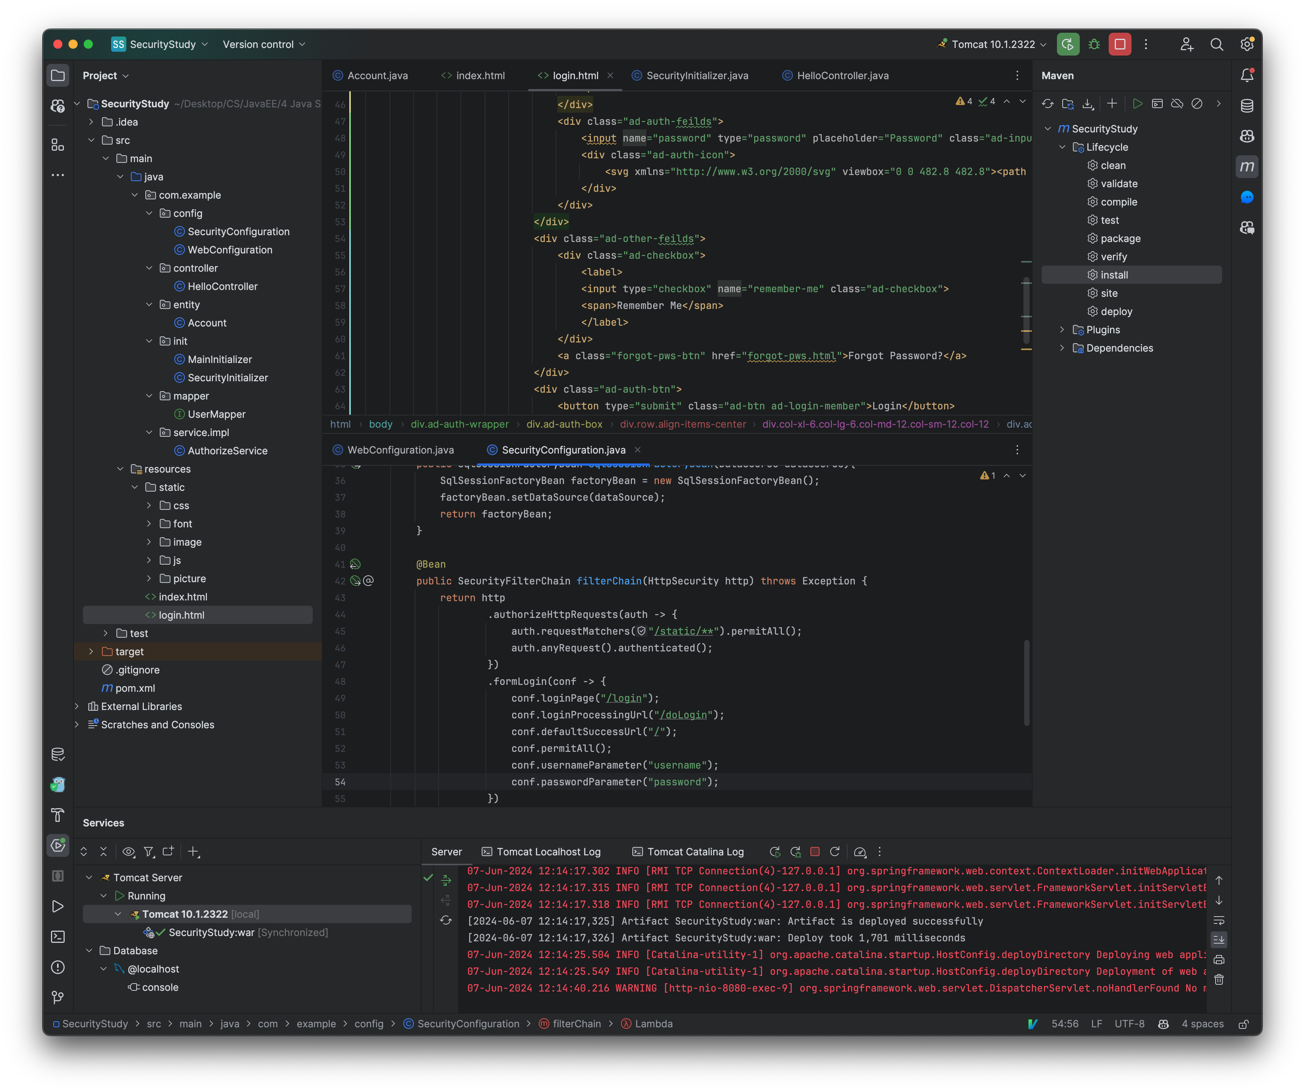Toggle Maven offline mode

click(x=1177, y=104)
